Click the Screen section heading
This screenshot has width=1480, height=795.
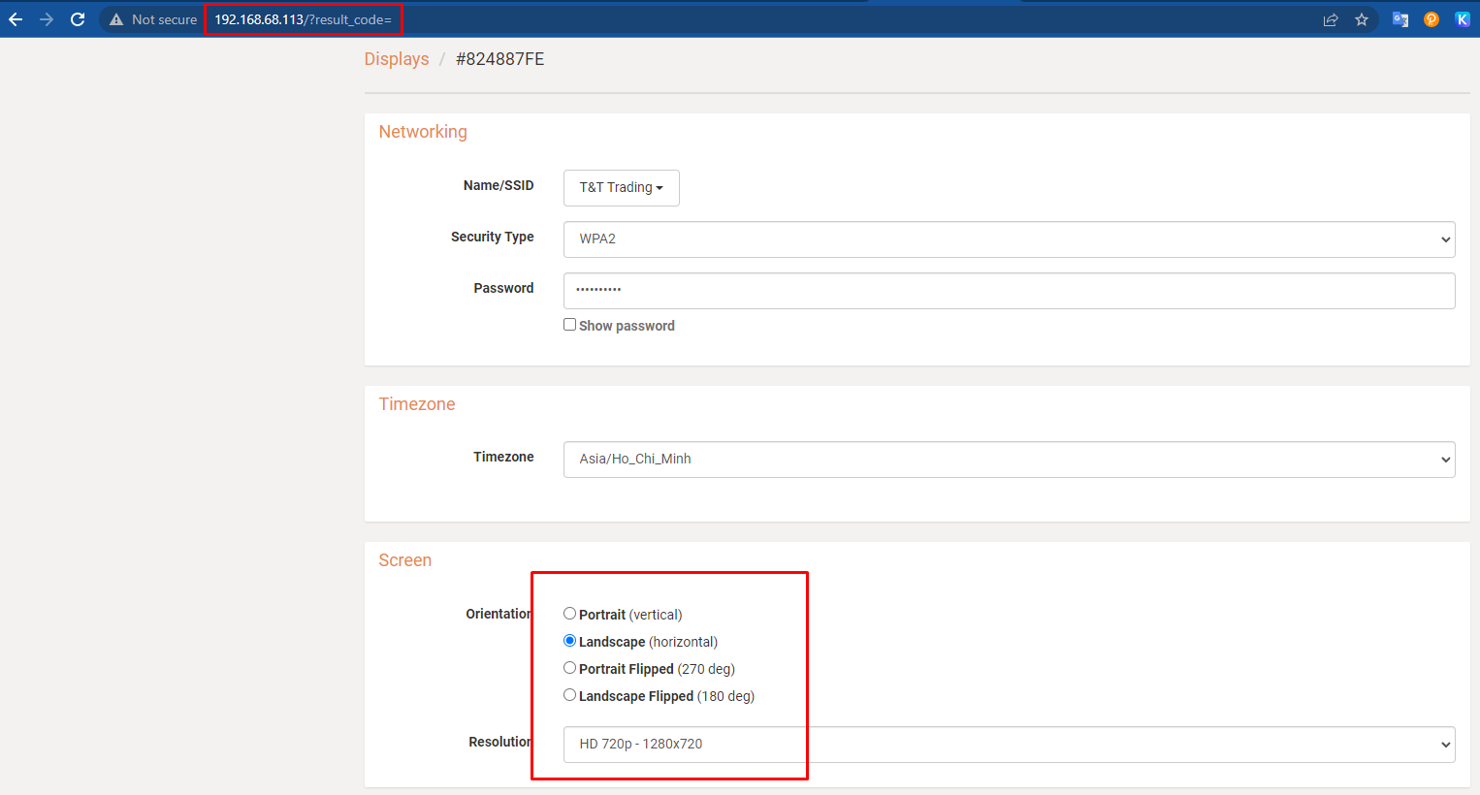click(405, 560)
